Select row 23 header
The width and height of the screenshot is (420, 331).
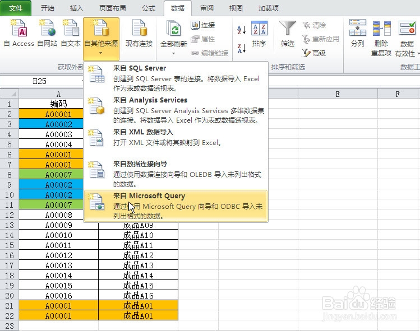click(10, 325)
